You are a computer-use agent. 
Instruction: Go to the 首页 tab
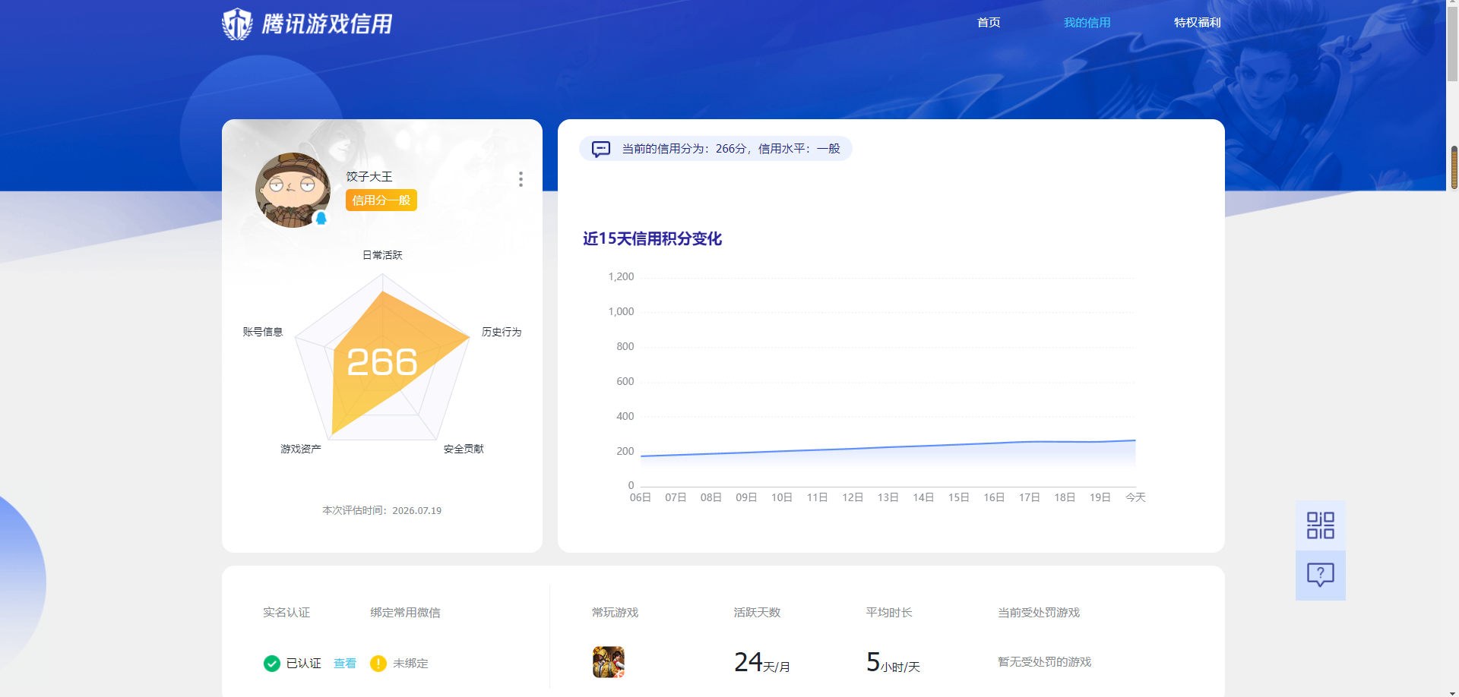989,23
